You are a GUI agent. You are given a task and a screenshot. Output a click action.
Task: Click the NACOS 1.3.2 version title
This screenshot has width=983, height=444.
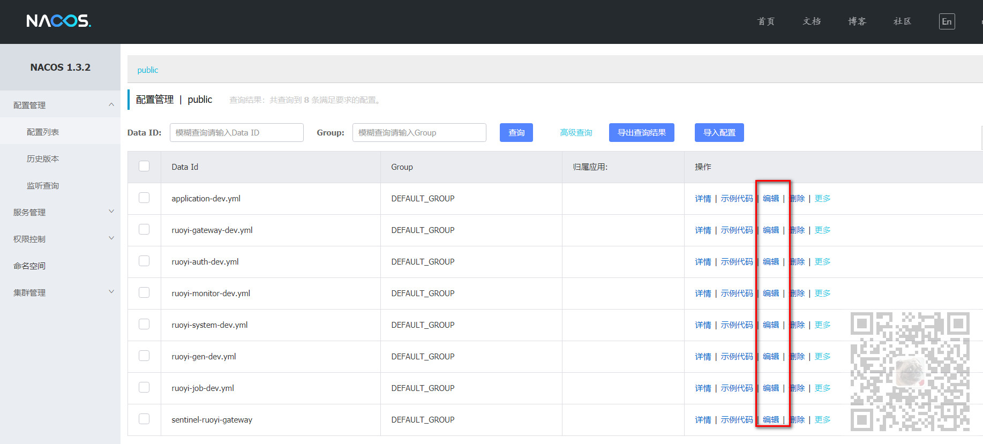click(x=60, y=67)
